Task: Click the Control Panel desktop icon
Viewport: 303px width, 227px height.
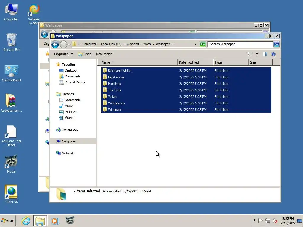Action: [x=11, y=73]
